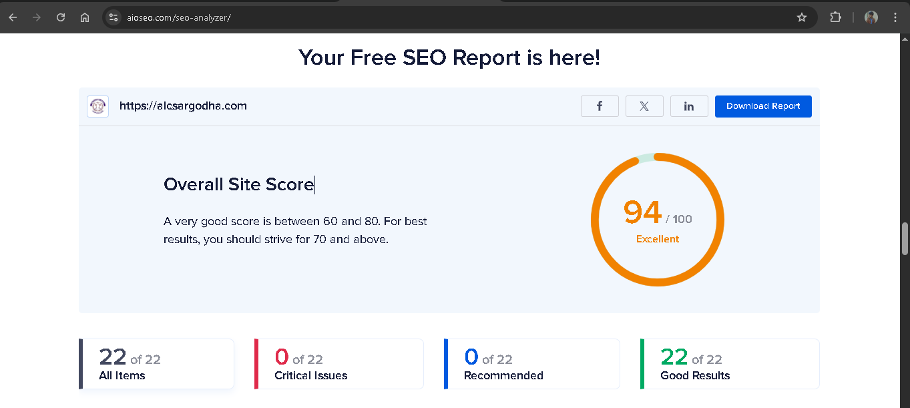This screenshot has height=408, width=910.
Task: Click the 94 score circle gauge
Action: tap(658, 220)
